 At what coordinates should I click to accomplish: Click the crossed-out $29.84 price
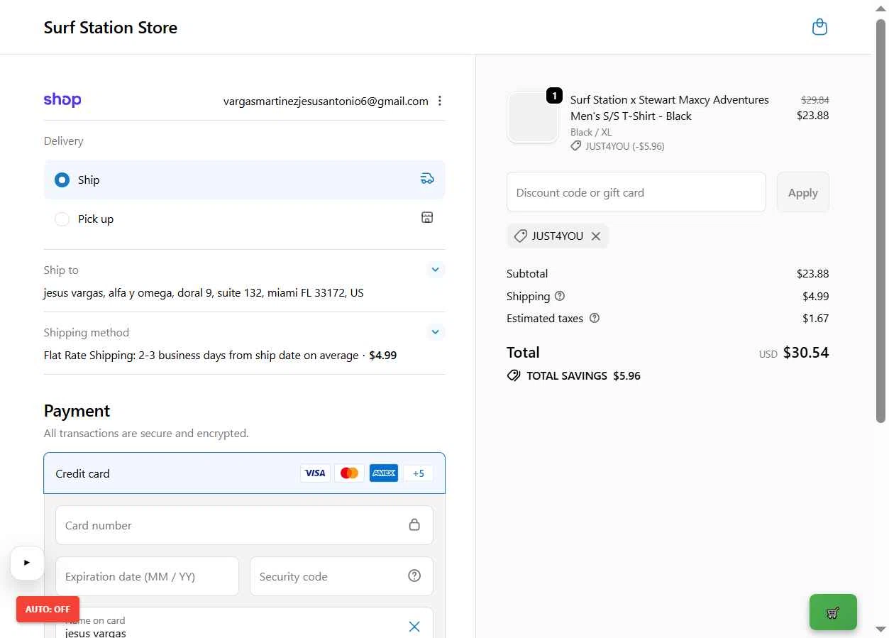point(815,100)
